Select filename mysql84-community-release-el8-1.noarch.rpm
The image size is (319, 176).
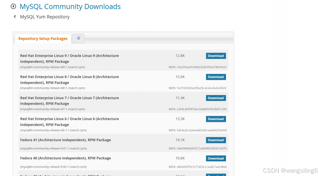[52, 88]
